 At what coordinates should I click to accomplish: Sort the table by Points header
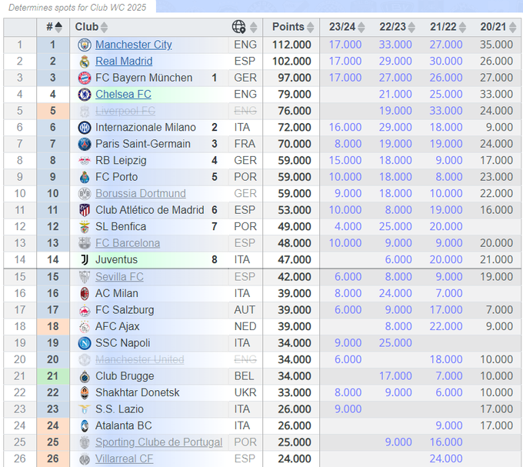click(x=292, y=27)
